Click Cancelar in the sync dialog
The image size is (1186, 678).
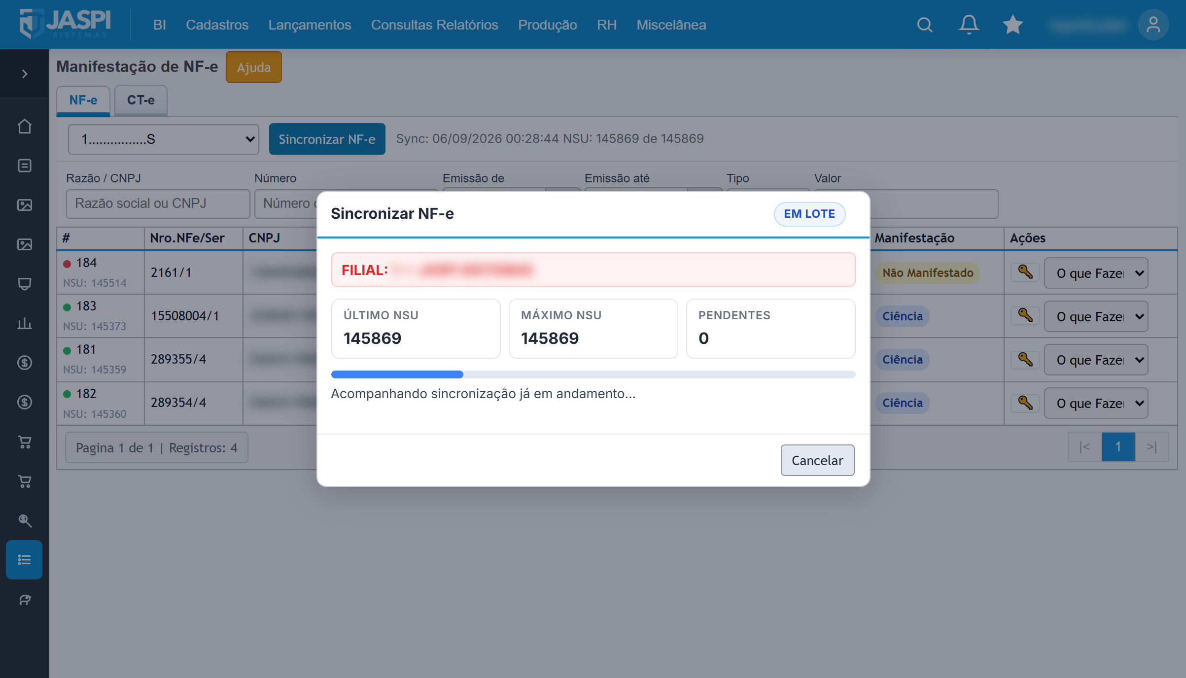pyautogui.click(x=817, y=460)
